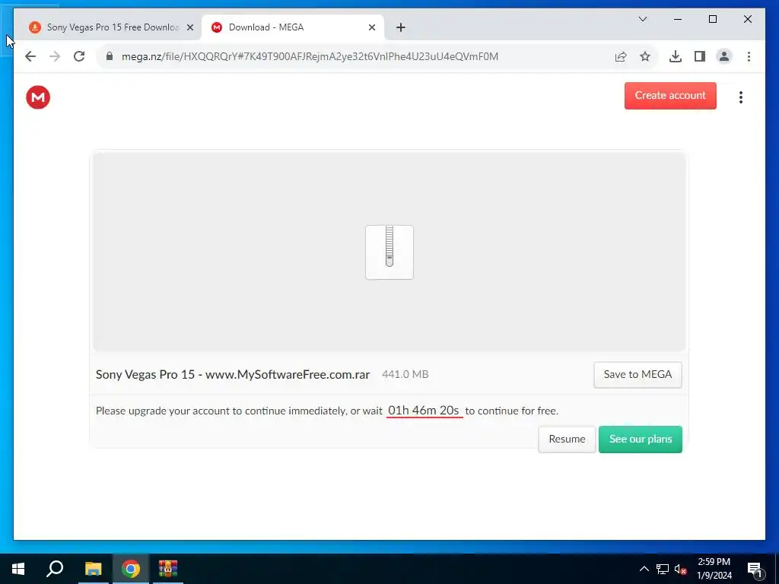Click the MEGA logo icon
This screenshot has height=584, width=779.
(38, 97)
